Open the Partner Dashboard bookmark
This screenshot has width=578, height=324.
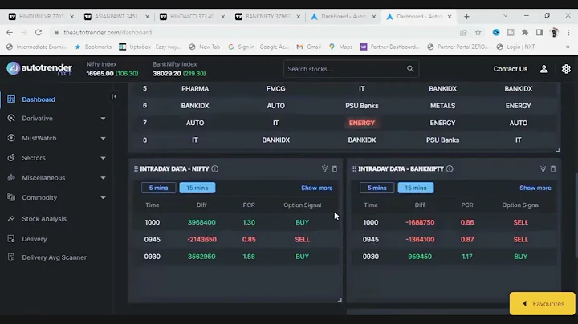390,47
